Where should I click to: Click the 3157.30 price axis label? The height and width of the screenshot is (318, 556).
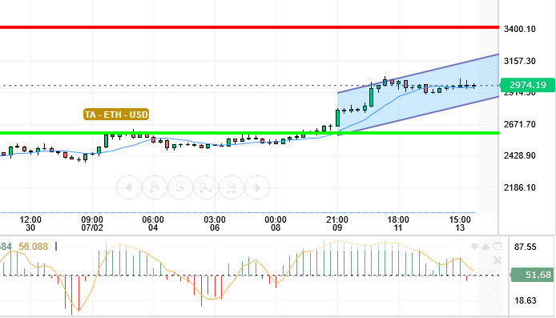pos(519,61)
